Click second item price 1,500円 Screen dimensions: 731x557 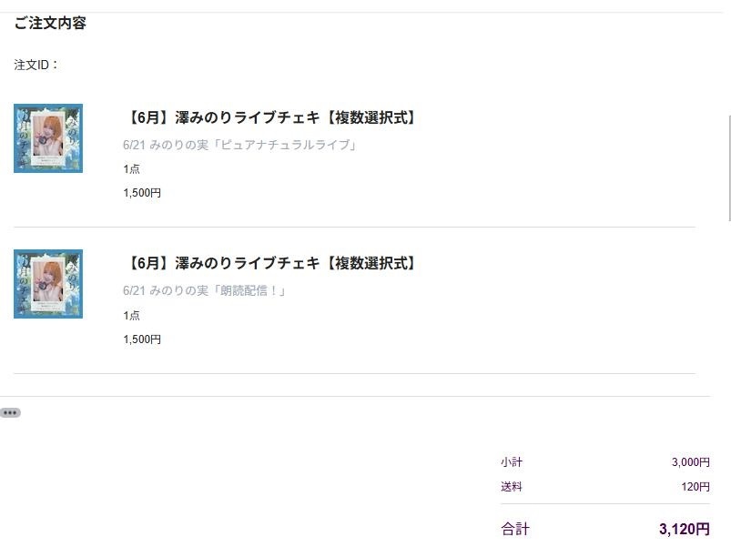[x=142, y=339]
